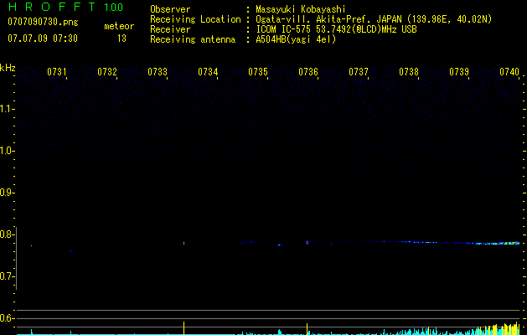Image resolution: width=527 pixels, height=335 pixels.
Task: Click the 1.0 kHz frequency tick label
Action: click(x=7, y=151)
